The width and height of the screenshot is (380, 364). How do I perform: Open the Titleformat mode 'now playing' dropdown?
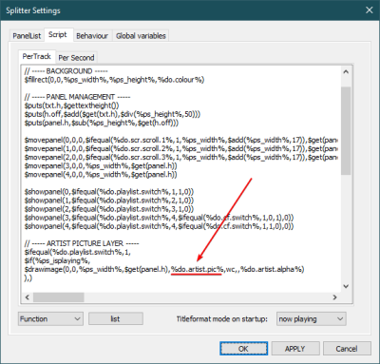coord(312,318)
